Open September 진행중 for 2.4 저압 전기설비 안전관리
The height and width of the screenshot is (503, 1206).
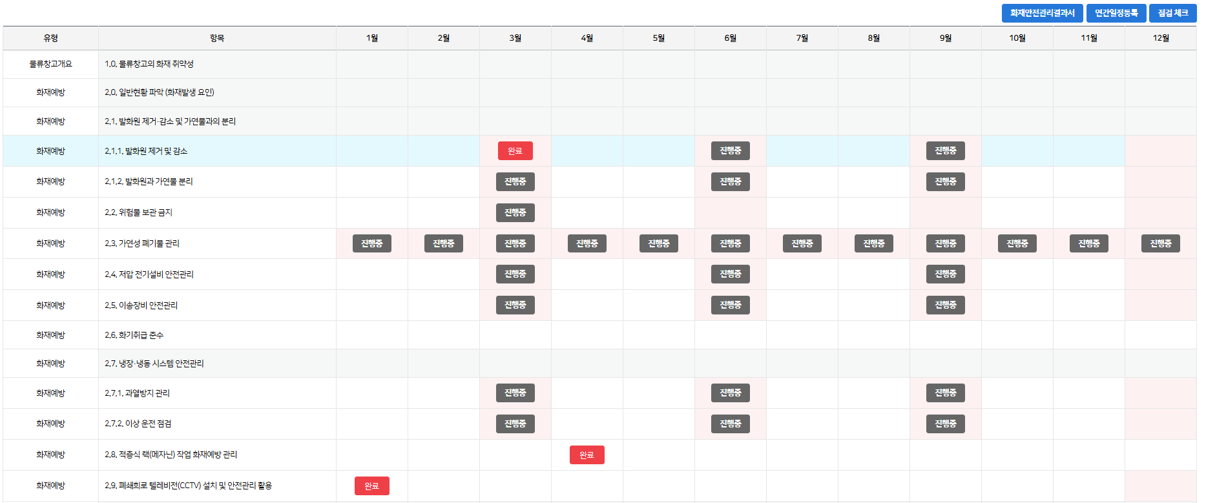tap(945, 274)
